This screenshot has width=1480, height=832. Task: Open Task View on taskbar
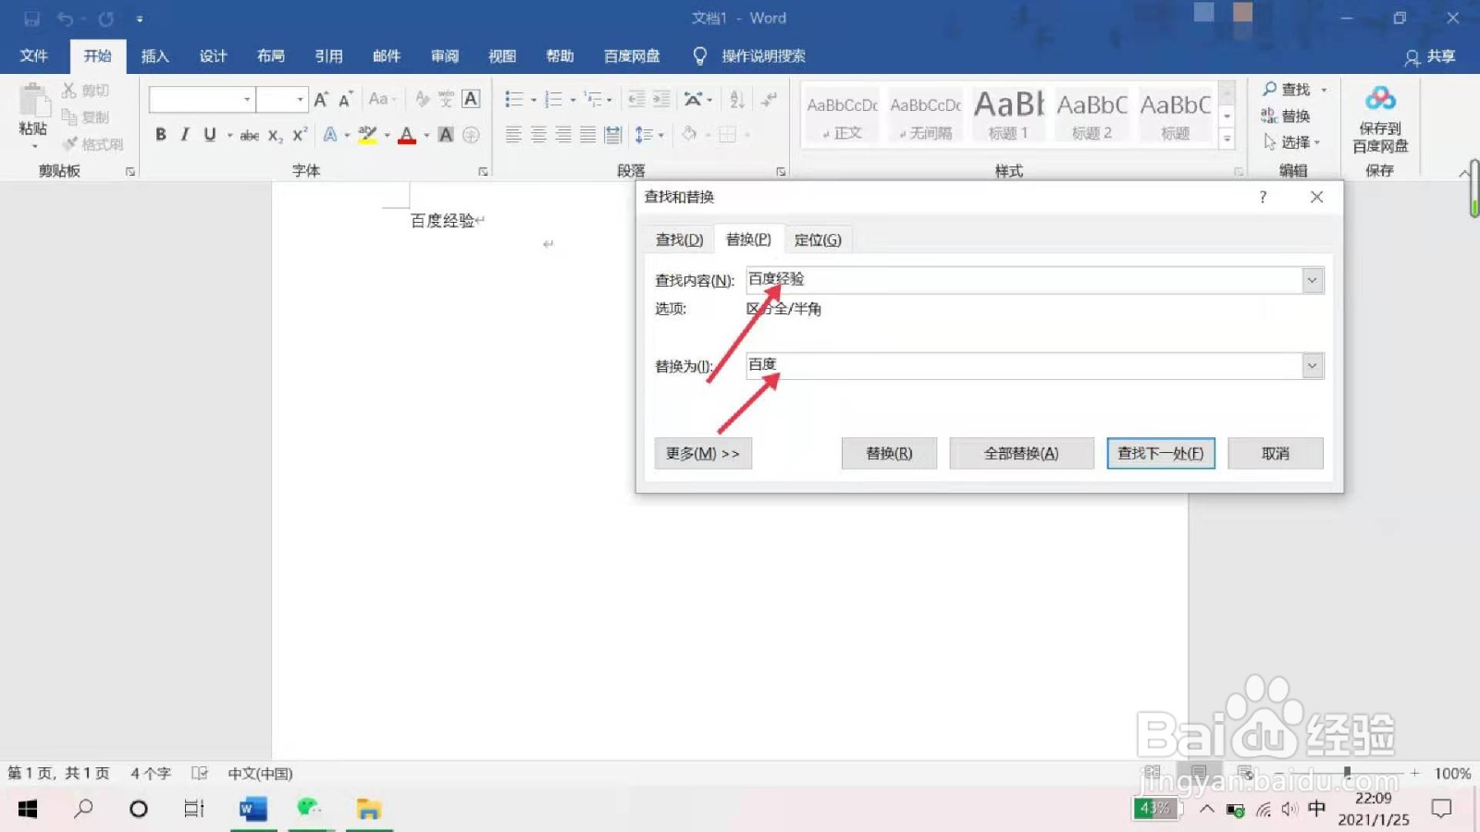click(x=194, y=810)
